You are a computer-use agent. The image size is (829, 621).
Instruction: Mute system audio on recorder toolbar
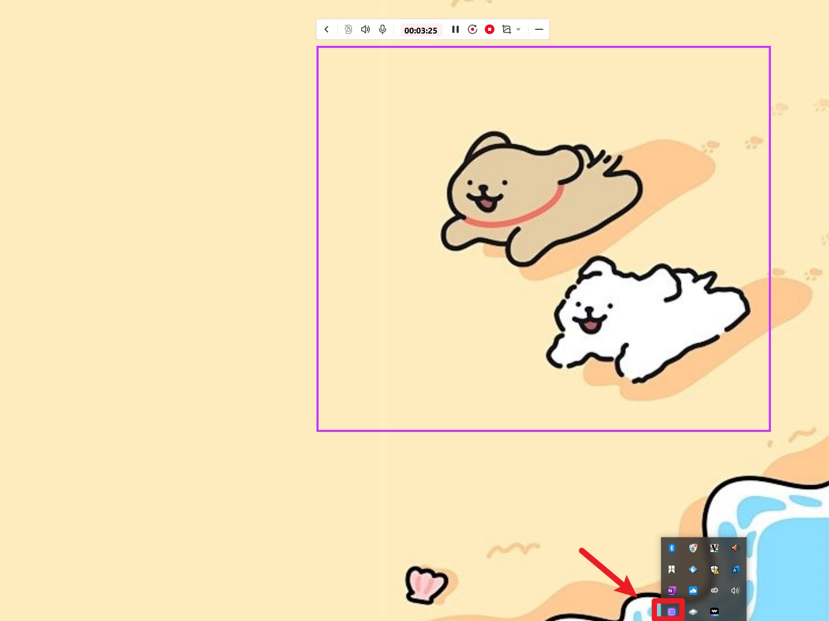[365, 29]
